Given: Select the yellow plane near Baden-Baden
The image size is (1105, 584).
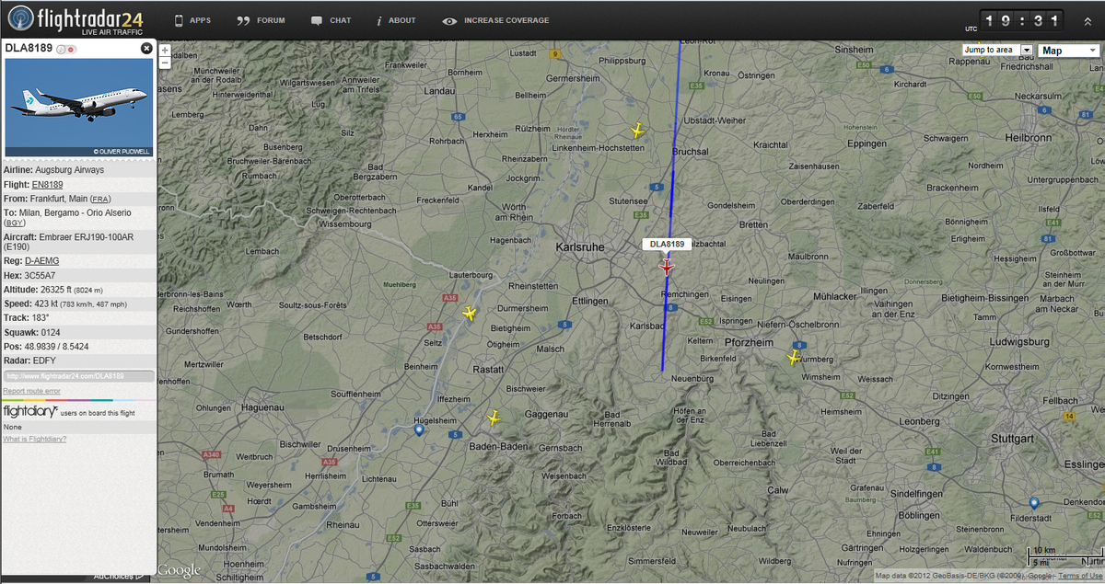Looking at the screenshot, I should pos(494,418).
